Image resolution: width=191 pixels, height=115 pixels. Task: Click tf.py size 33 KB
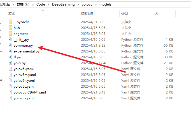[169, 57]
